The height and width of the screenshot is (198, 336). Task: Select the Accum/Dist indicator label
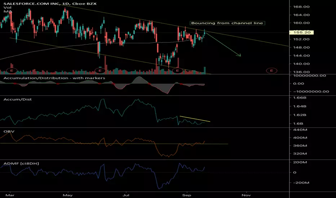[18, 99]
